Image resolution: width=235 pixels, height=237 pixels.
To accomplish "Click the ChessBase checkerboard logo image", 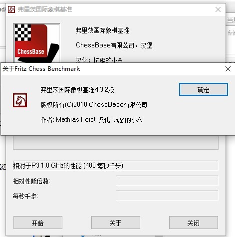I will pos(36,43).
